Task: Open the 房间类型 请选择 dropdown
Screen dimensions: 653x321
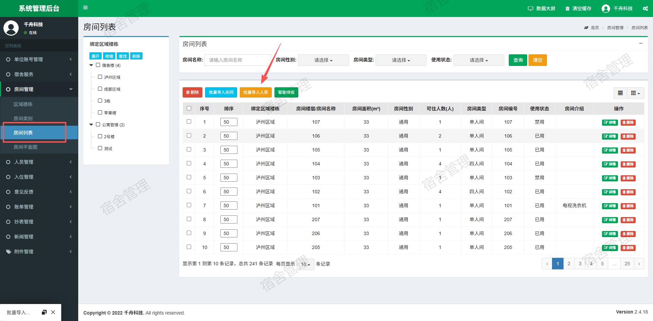Action: [401, 60]
